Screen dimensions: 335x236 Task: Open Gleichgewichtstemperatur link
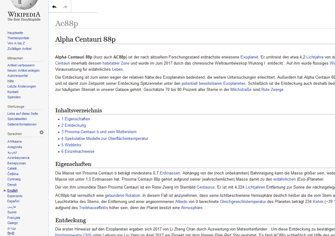tap(243, 202)
